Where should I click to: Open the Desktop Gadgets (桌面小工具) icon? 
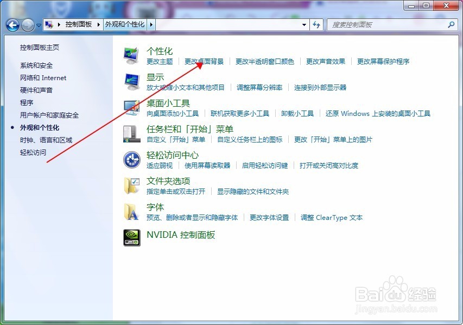[131, 108]
